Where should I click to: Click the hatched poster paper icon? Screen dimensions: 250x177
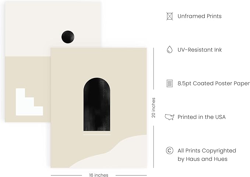[169, 84]
